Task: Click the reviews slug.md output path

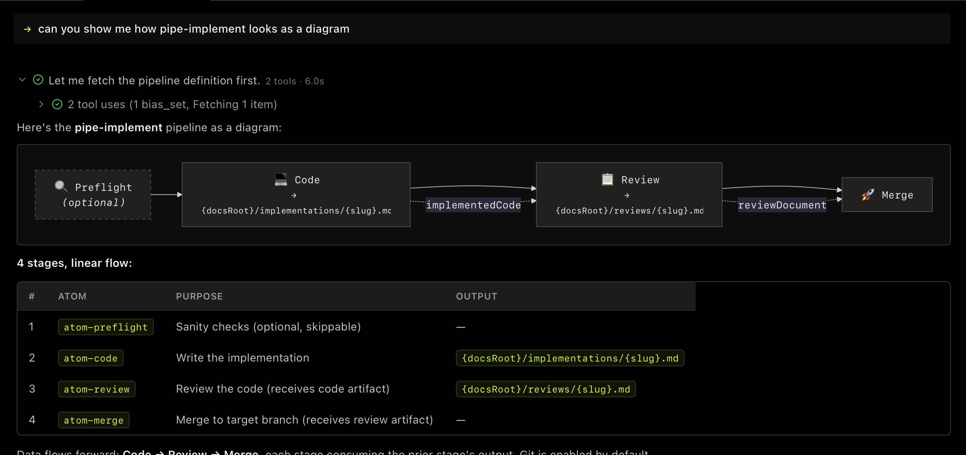Action: click(x=545, y=389)
